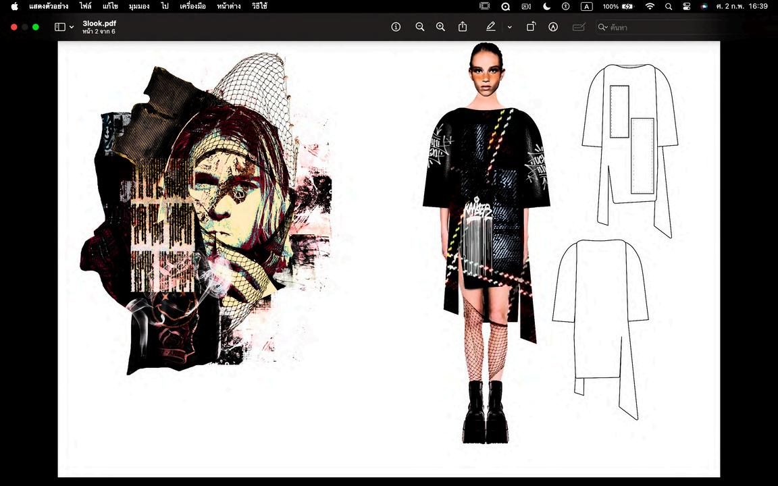This screenshot has width=778, height=486.
Task: Open the เครื่องมือ menu
Action: coord(192,7)
